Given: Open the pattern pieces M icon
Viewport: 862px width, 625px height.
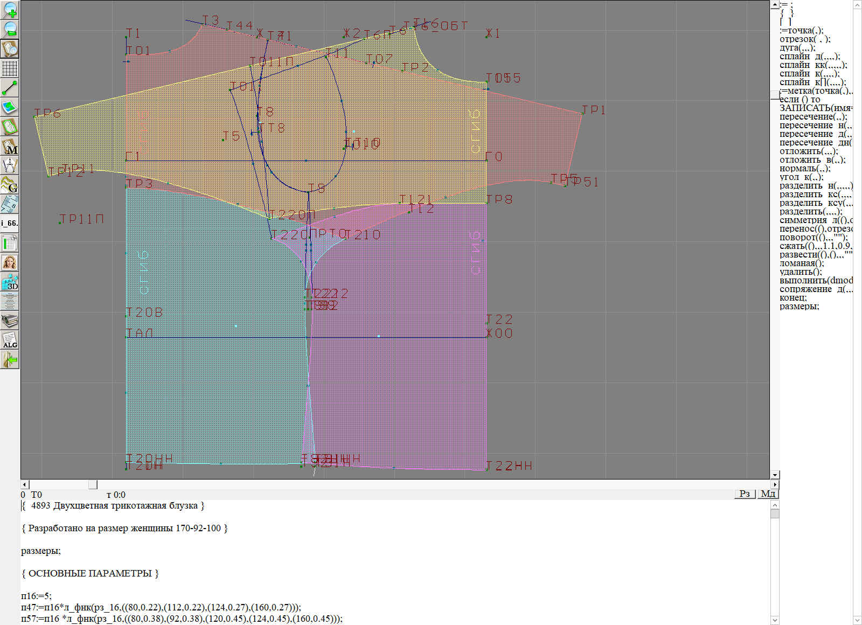Looking at the screenshot, I should coord(10,146).
